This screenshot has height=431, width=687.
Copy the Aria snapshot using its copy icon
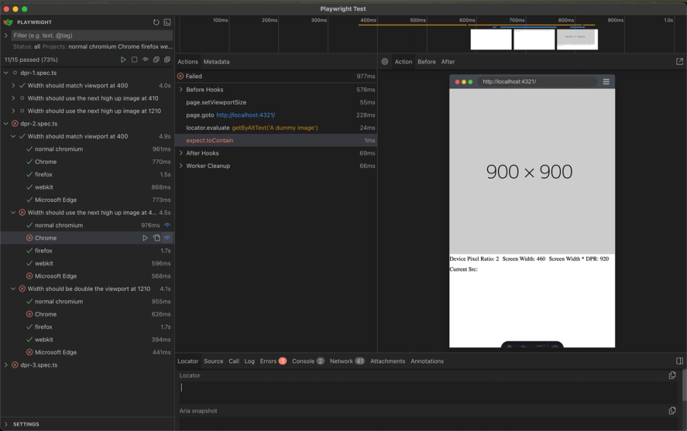672,410
